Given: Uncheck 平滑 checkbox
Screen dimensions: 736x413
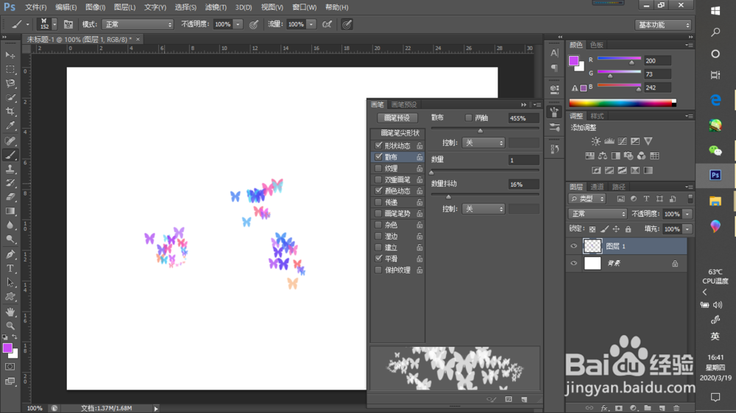Looking at the screenshot, I should pos(378,258).
